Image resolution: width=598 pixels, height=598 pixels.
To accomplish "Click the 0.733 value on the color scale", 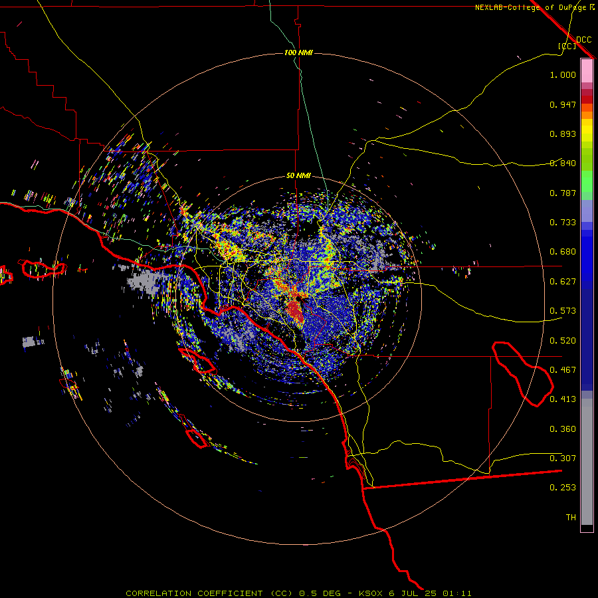I will (x=563, y=223).
